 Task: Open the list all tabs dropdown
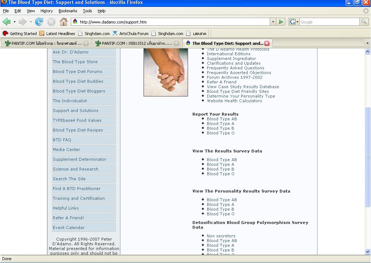pyautogui.click(x=367, y=43)
